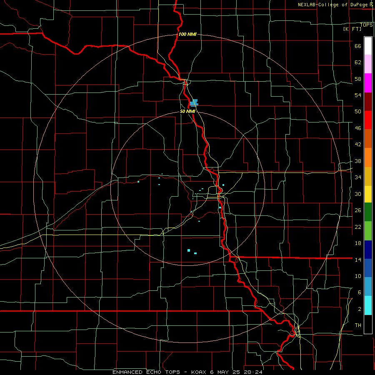Pick the orange legend swatch between 42 and 38
Viewport: 375px width, 375px height.
click(368, 157)
